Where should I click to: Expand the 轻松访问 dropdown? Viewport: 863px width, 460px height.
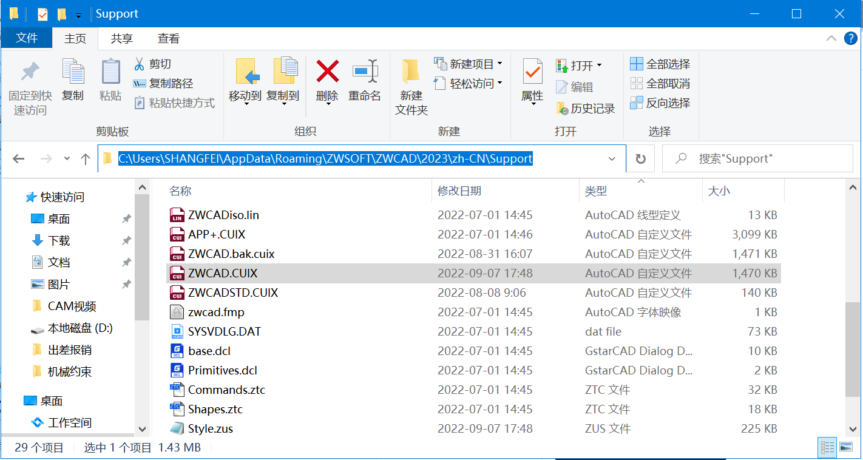point(499,83)
